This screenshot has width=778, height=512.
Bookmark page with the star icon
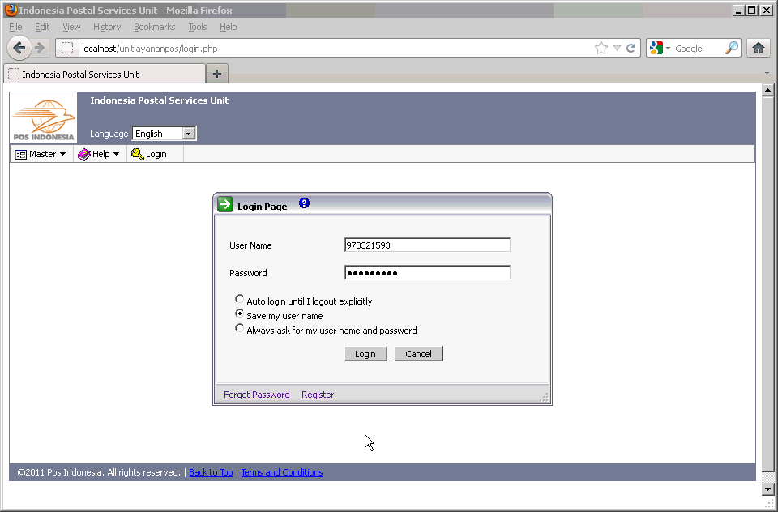pyautogui.click(x=601, y=49)
